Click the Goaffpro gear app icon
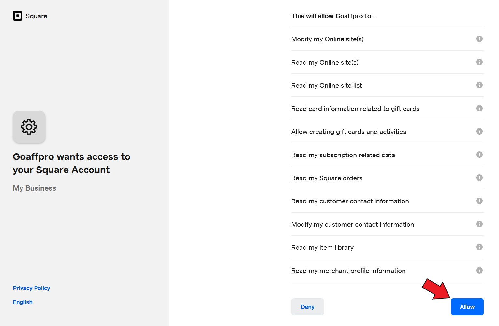This screenshot has width=499, height=326. tap(29, 127)
